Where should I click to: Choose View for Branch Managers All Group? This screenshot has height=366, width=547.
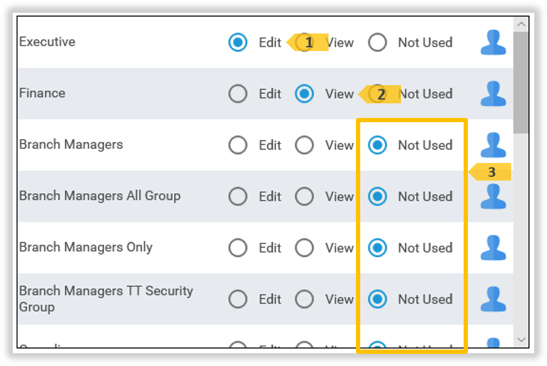click(x=304, y=196)
